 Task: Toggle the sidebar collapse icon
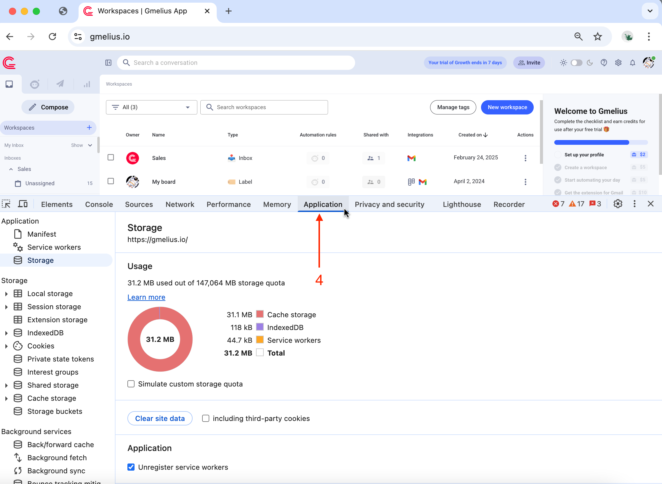tap(108, 63)
